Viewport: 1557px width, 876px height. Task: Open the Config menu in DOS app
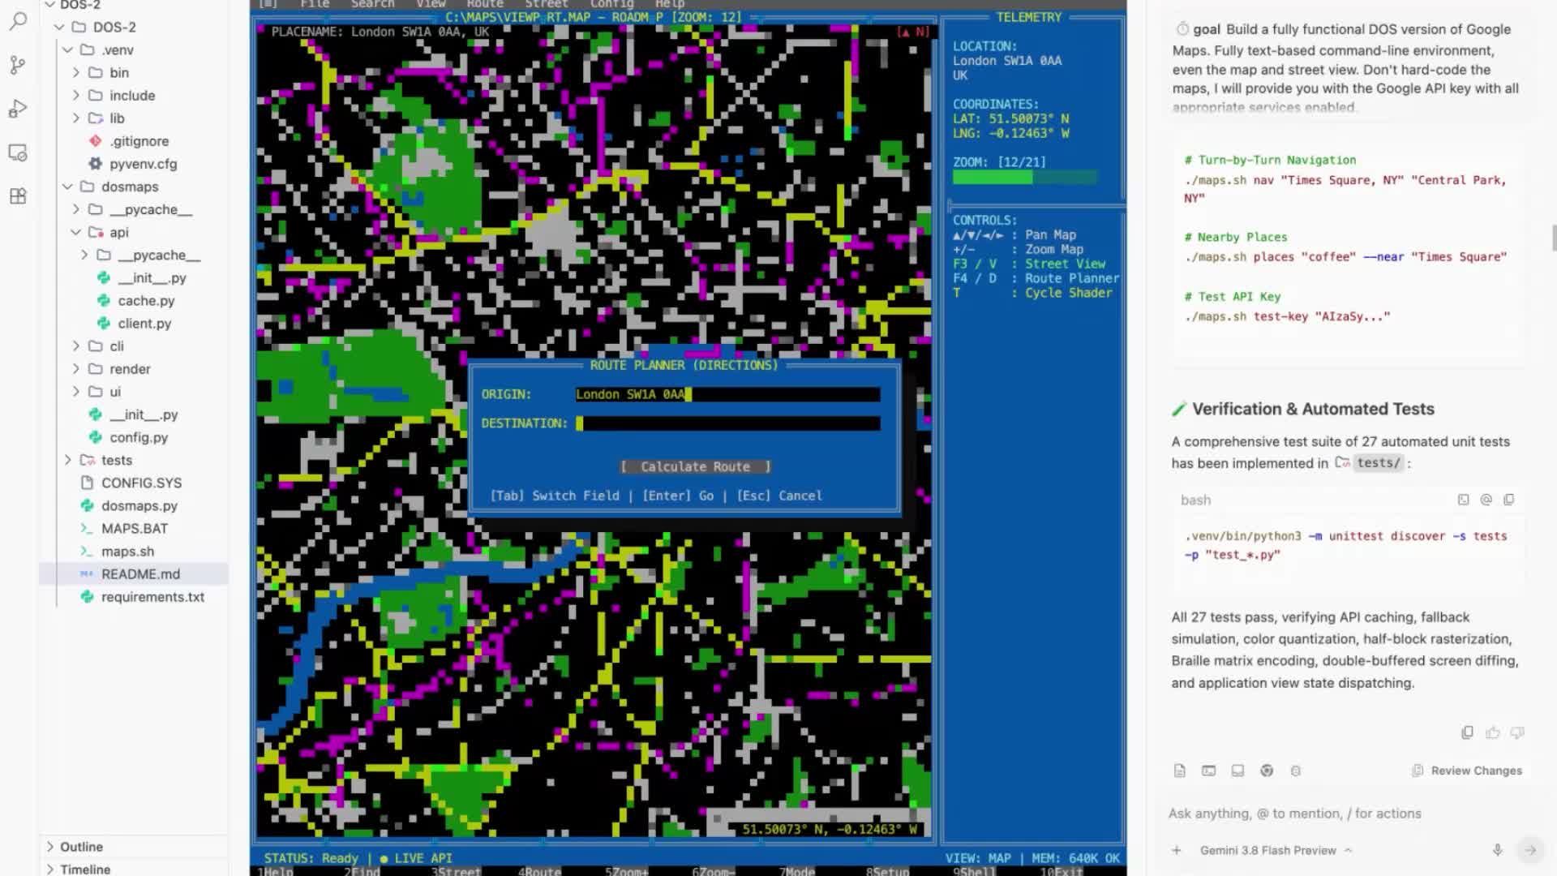pyautogui.click(x=611, y=4)
